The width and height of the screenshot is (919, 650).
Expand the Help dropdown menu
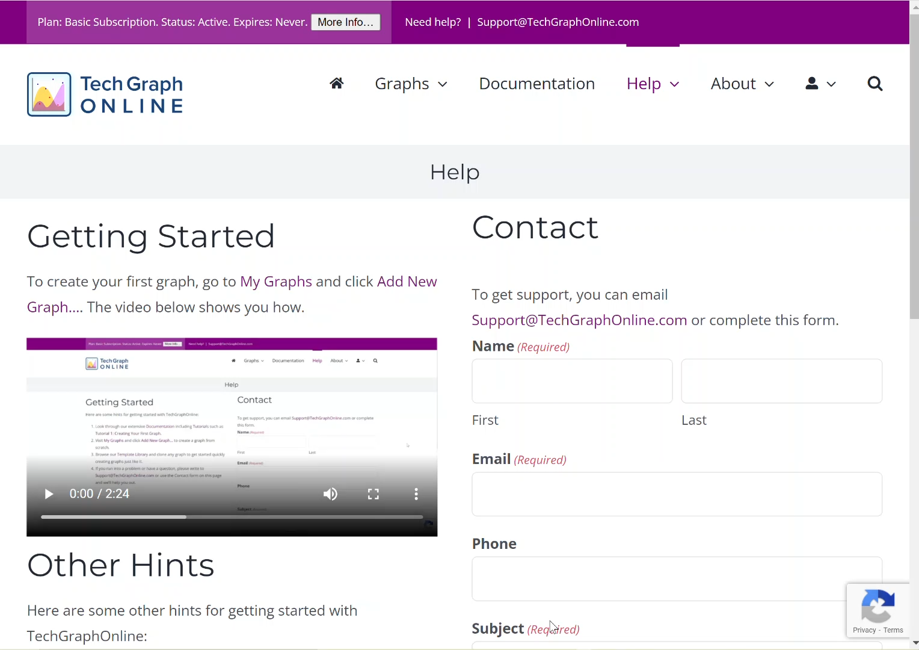[x=653, y=84]
